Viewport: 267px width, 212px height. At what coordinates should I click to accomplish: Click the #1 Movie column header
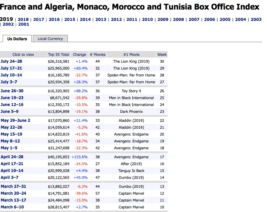[x=131, y=55]
